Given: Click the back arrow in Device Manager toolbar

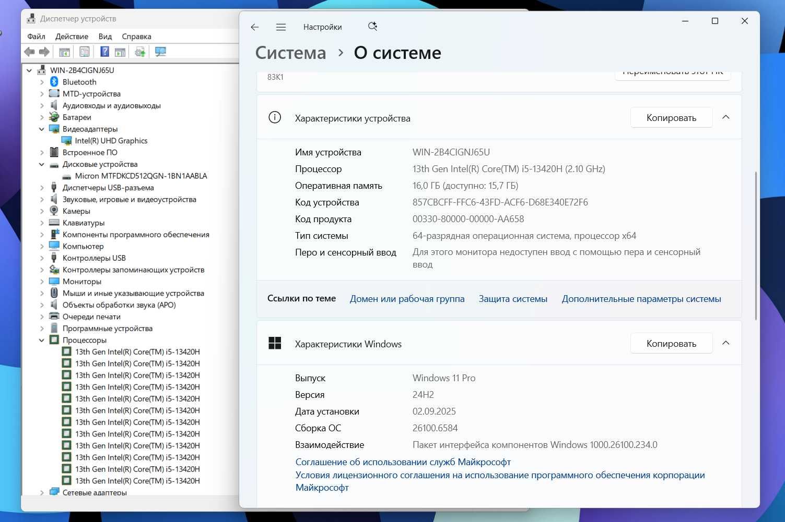Looking at the screenshot, I should click(x=30, y=52).
